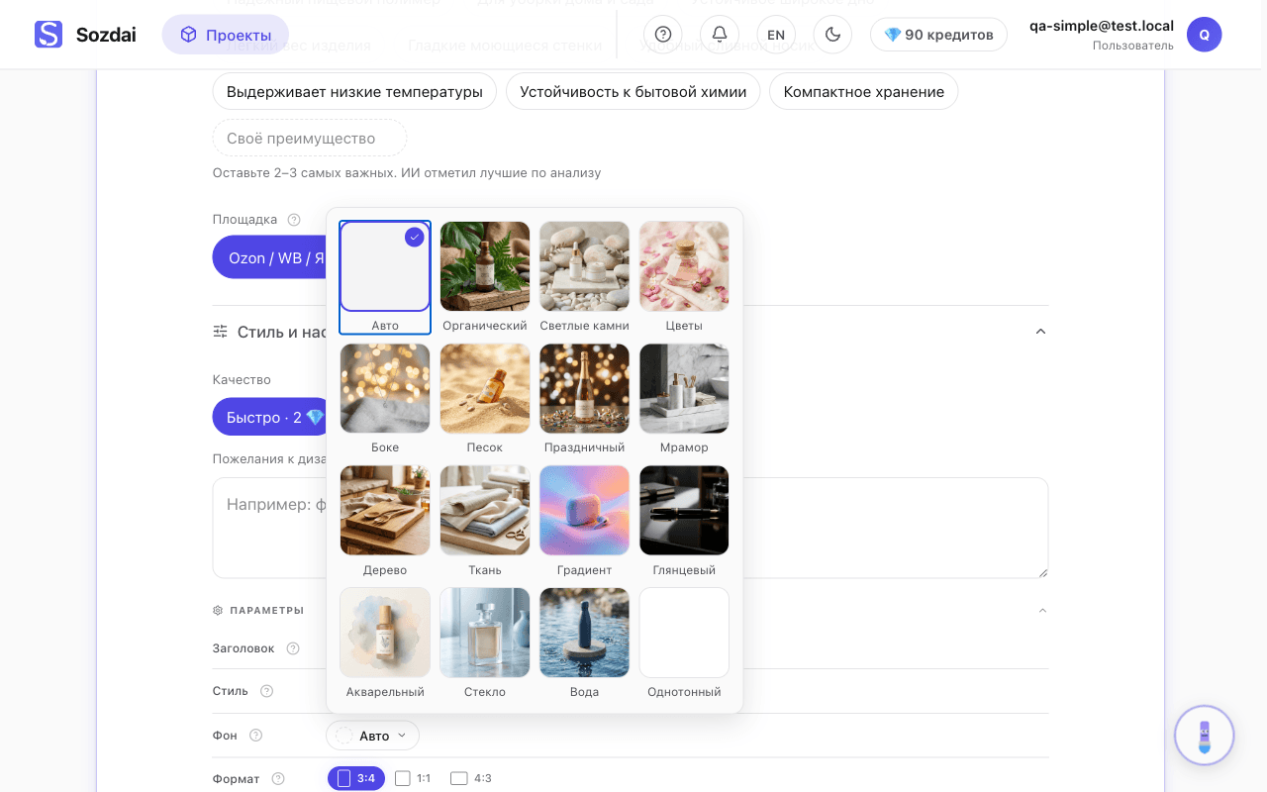Choose the Песок background
Viewport: 1267px width, 792px height.
point(485,388)
